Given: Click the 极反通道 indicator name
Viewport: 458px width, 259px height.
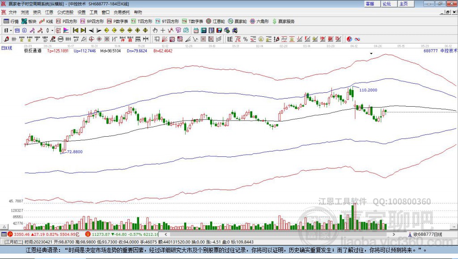Looking at the screenshot, I should pyautogui.click(x=33, y=51).
